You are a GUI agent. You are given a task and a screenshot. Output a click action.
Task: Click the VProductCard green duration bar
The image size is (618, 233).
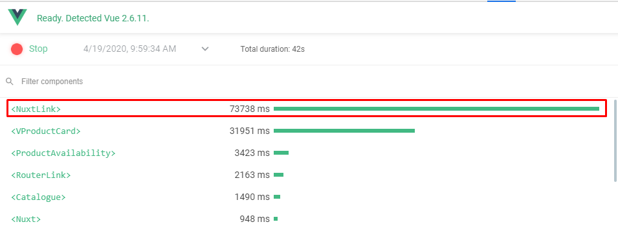[x=344, y=131]
